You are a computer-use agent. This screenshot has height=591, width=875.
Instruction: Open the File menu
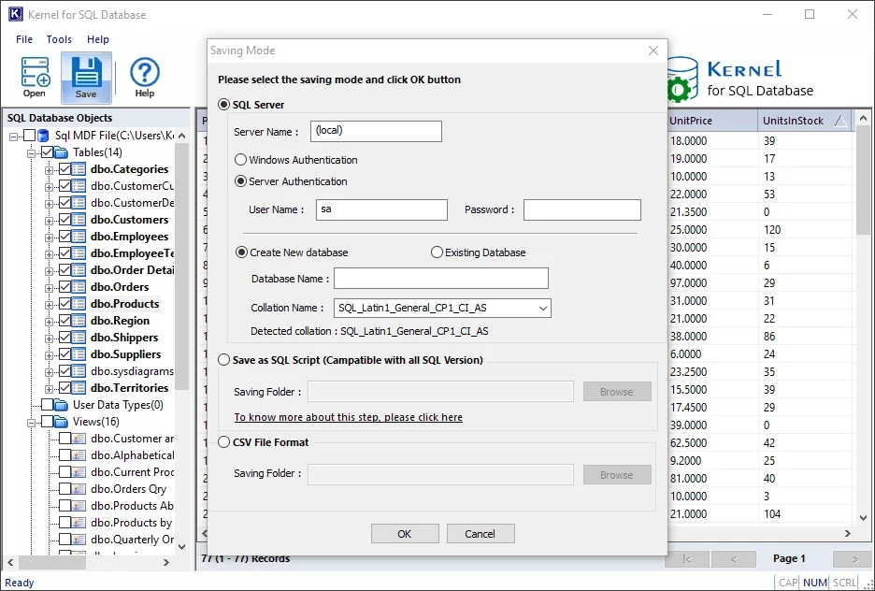tap(24, 39)
